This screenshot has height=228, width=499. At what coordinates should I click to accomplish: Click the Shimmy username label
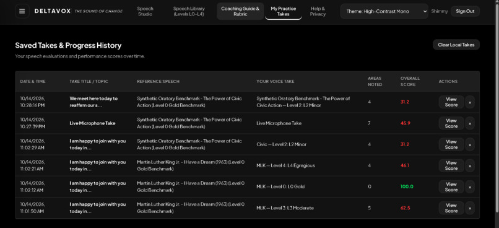click(x=439, y=11)
